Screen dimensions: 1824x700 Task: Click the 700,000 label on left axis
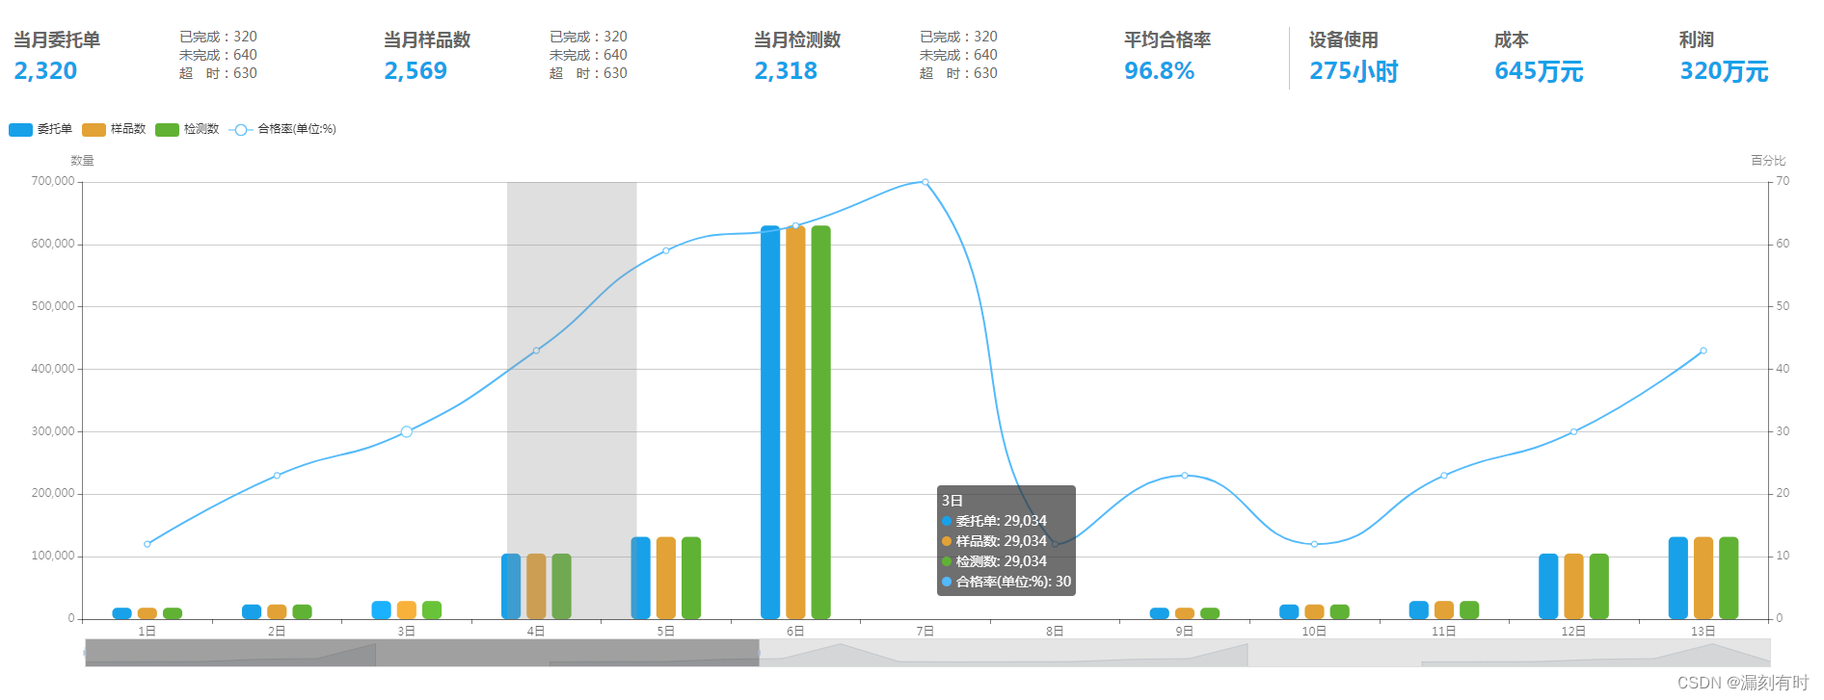pos(53,181)
